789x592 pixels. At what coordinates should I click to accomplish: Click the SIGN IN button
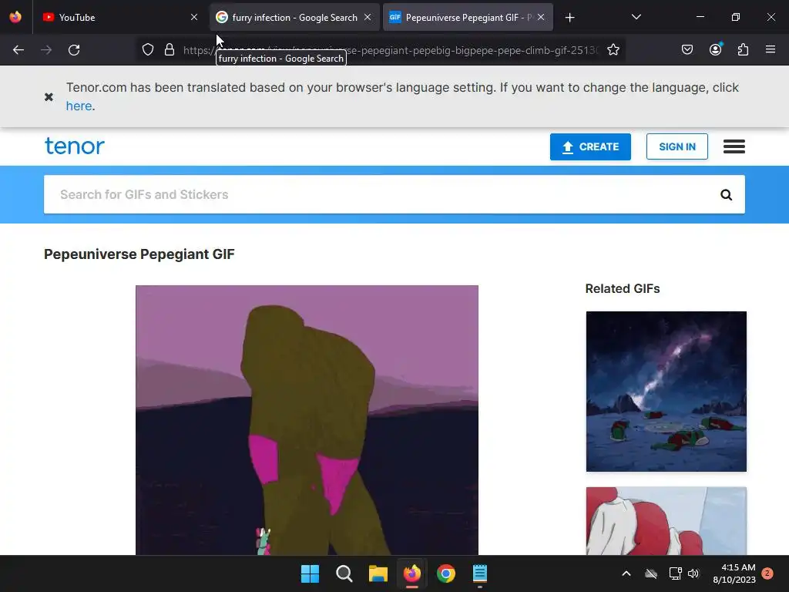[x=677, y=146]
